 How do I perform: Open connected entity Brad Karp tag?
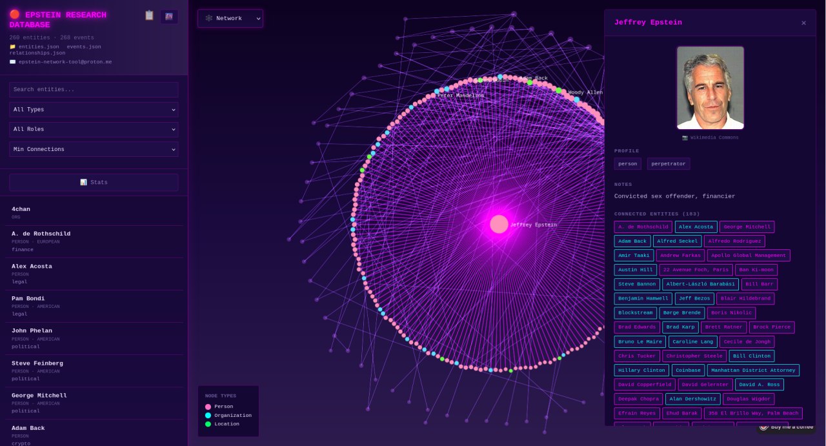click(x=680, y=327)
